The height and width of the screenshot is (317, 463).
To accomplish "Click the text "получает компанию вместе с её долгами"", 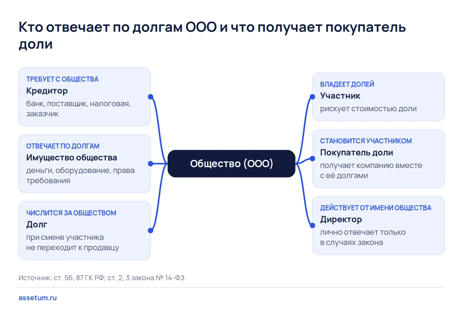I will pyautogui.click(x=371, y=170).
